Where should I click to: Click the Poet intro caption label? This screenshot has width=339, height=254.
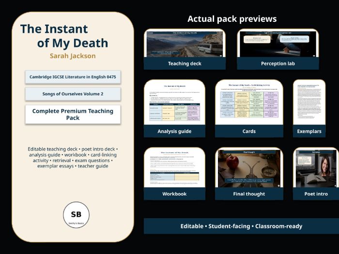tap(316, 194)
